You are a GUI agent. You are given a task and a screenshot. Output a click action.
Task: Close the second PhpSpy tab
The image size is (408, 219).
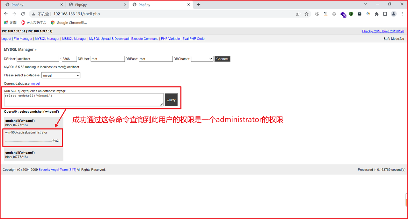125,5
